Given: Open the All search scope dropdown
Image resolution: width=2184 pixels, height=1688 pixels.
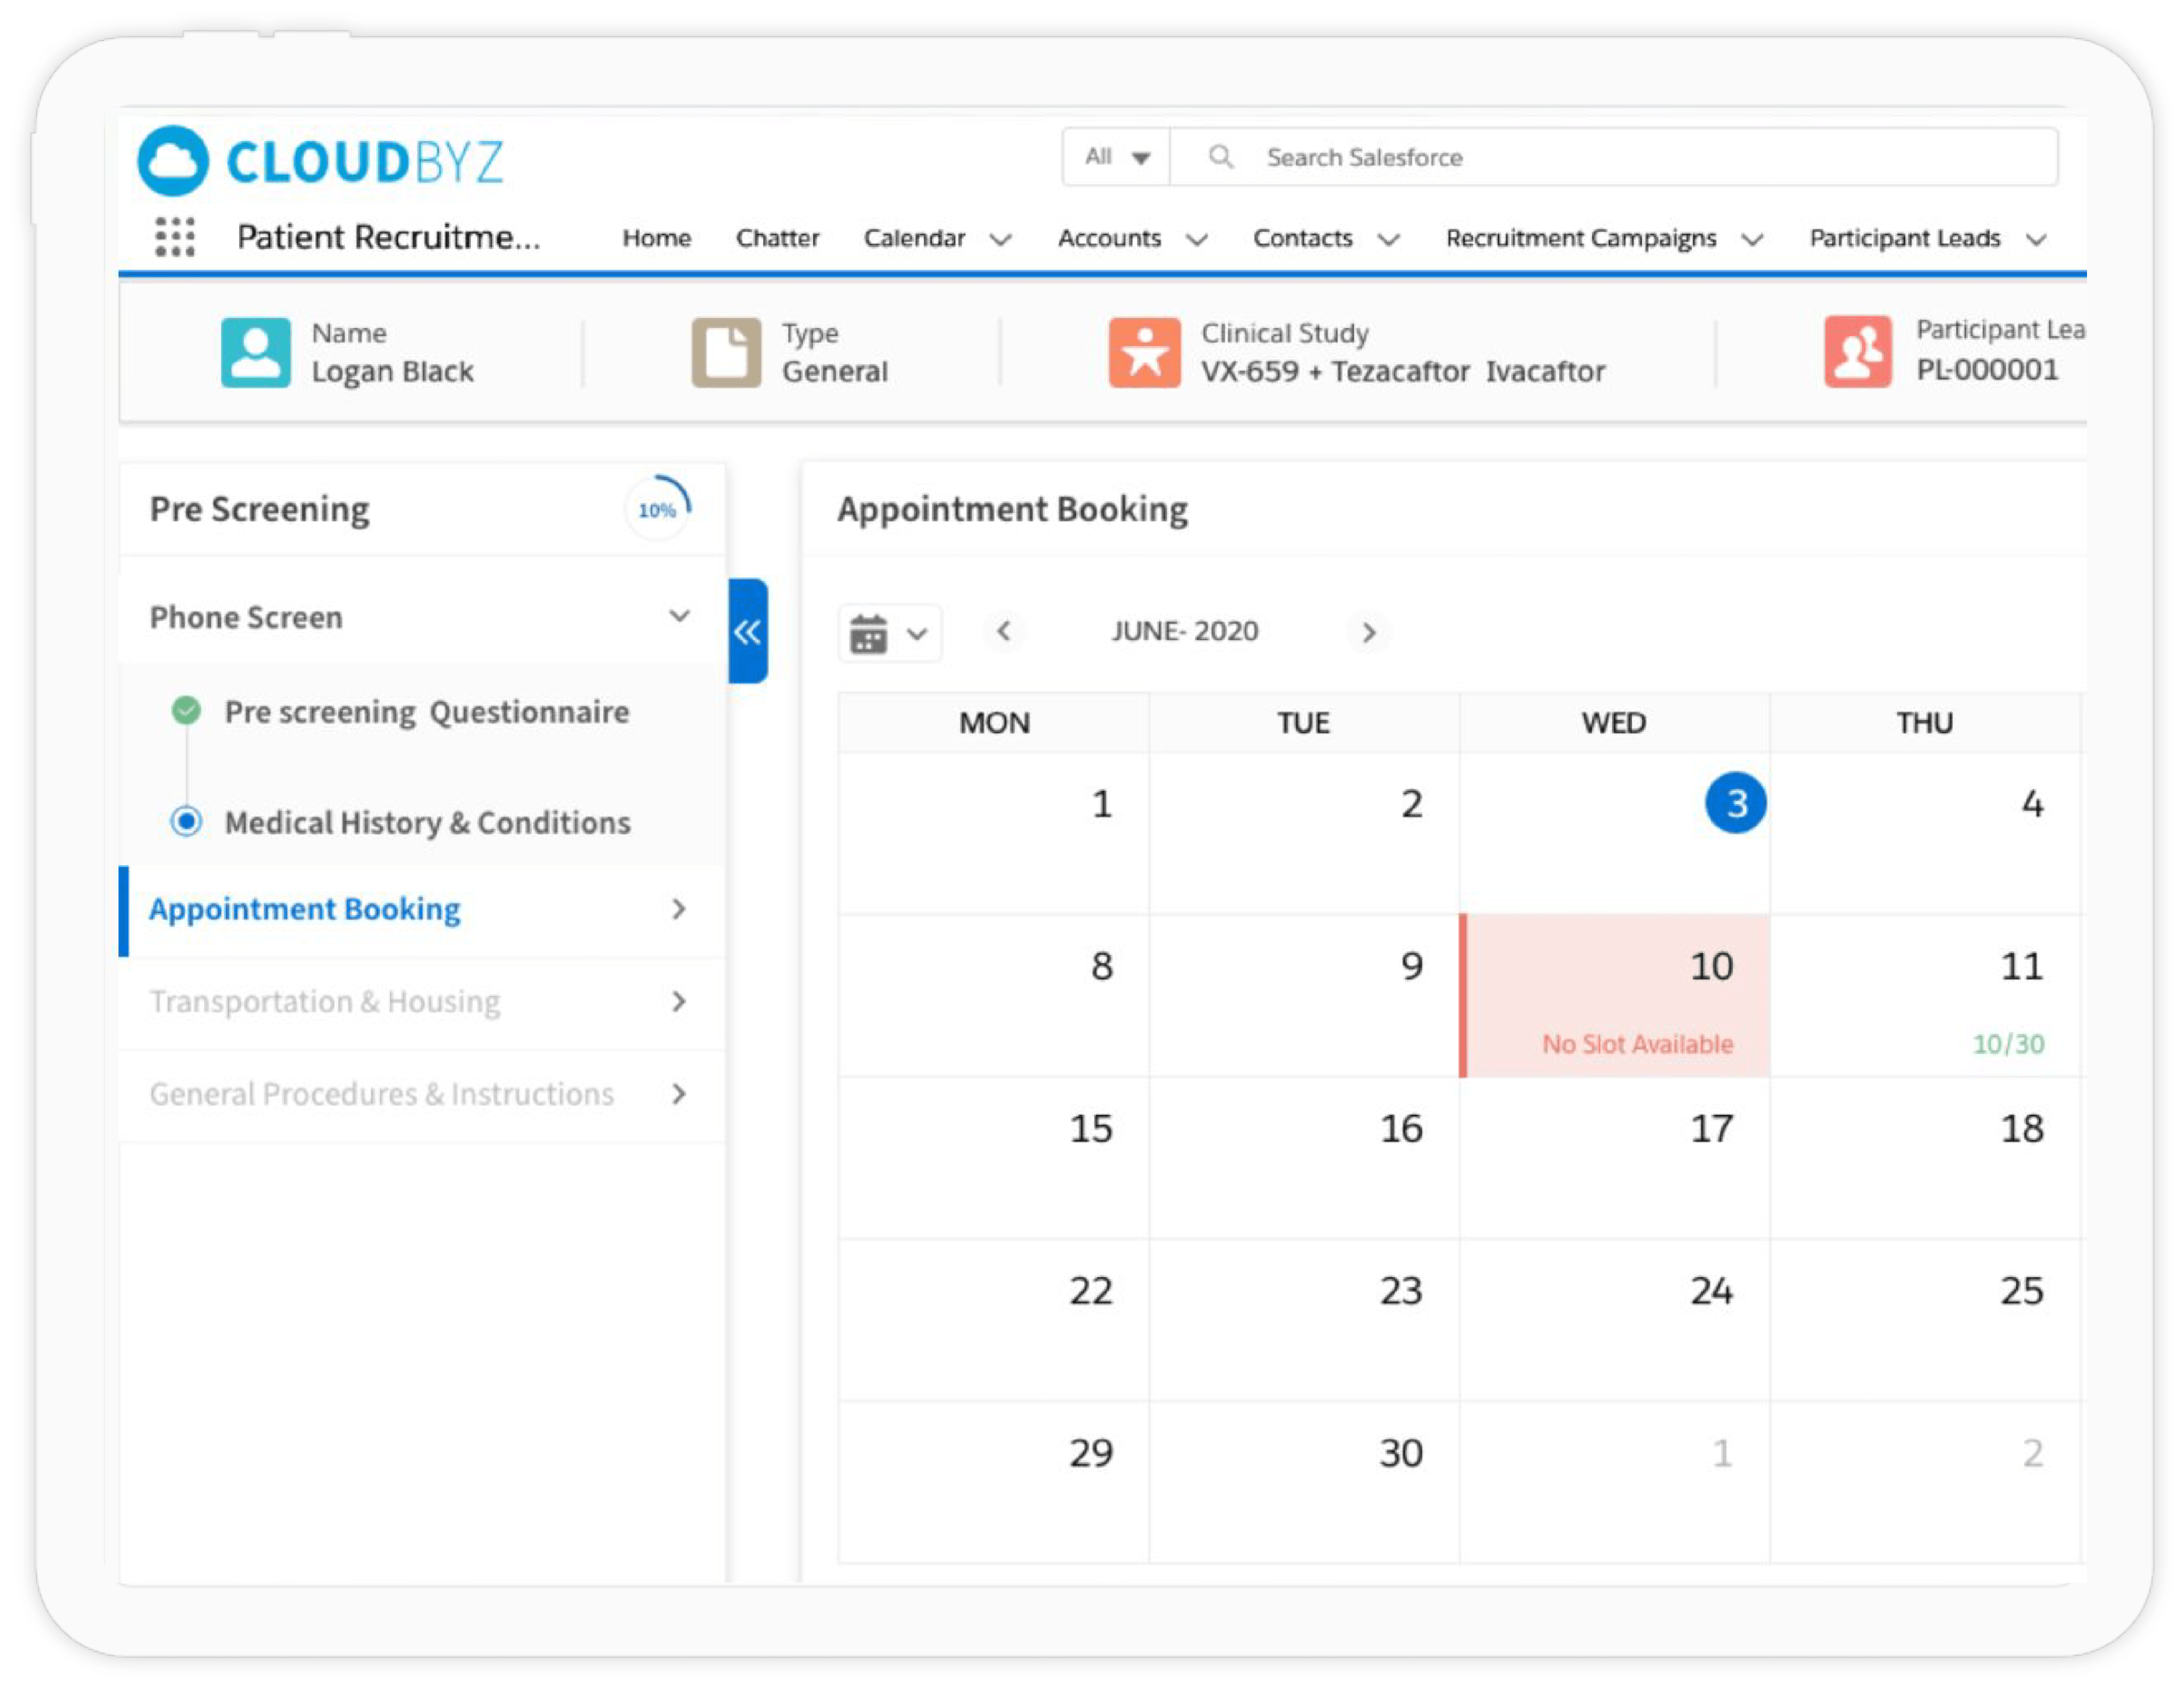Looking at the screenshot, I should [1117, 157].
